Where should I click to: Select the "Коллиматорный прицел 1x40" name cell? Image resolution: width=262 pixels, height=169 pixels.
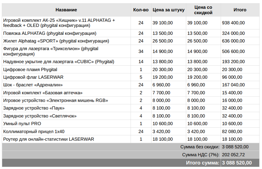tap(34, 132)
